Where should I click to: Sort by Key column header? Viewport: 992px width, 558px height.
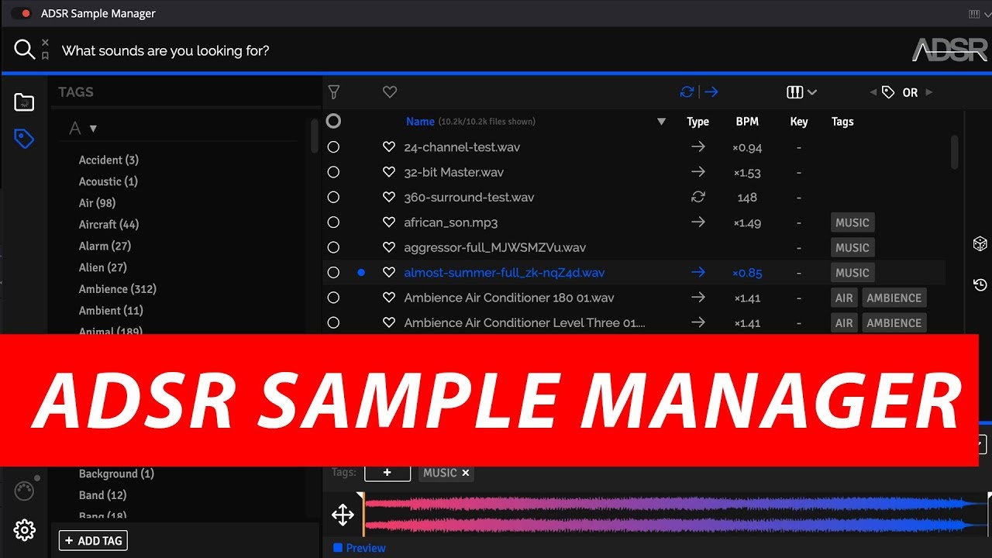[x=799, y=122]
